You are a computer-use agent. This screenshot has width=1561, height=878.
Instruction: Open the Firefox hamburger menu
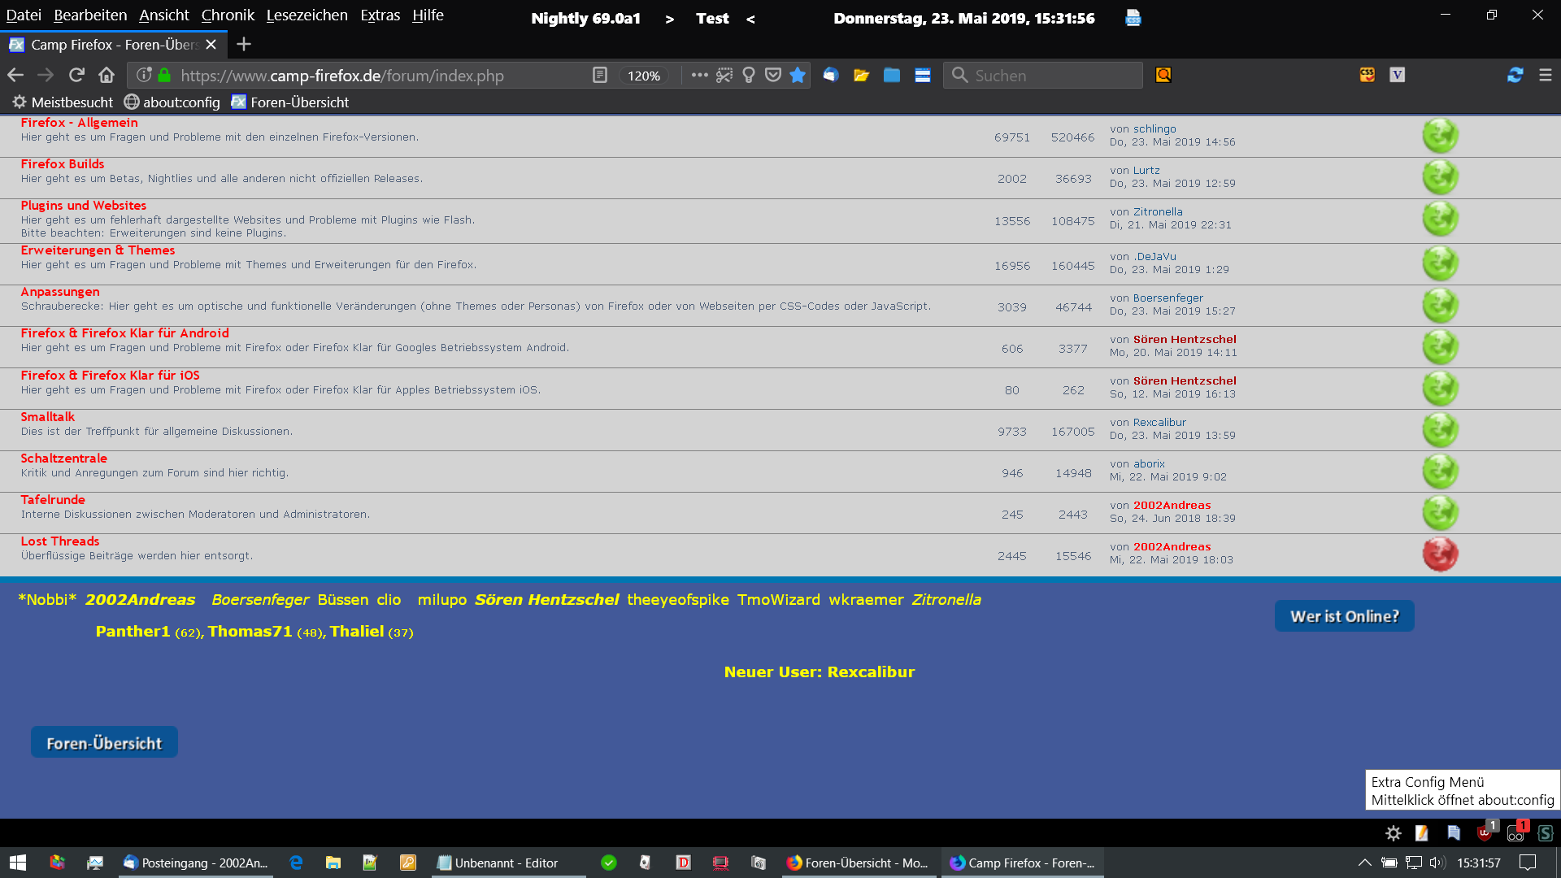click(x=1546, y=76)
